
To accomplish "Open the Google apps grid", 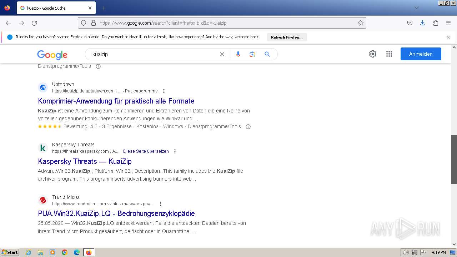I will 389,54.
